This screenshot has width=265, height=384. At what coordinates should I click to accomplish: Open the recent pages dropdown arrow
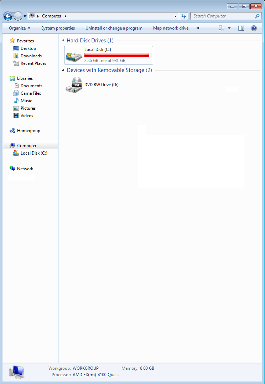(25, 16)
